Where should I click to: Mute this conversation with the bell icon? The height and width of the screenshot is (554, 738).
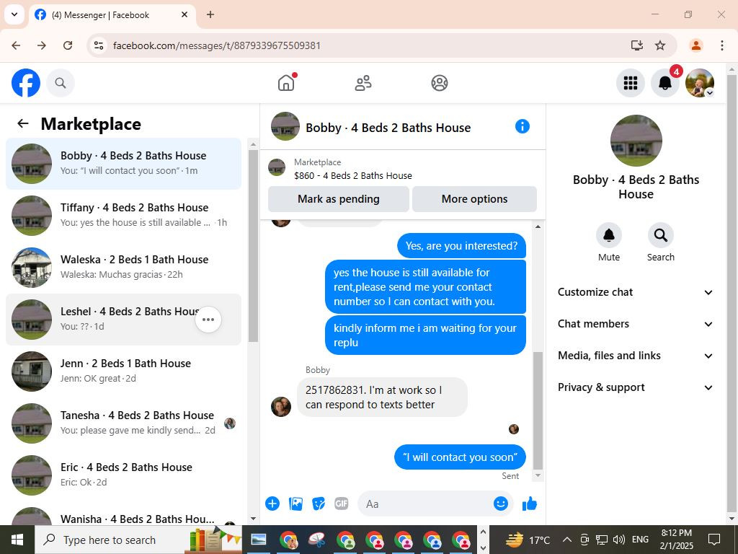[608, 235]
